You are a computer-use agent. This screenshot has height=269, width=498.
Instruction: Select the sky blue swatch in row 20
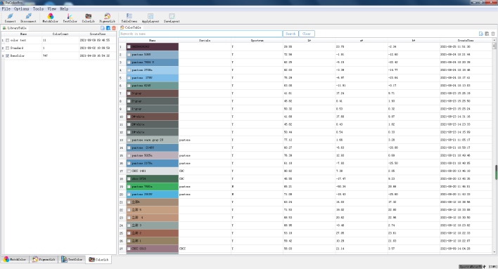pos(153,195)
